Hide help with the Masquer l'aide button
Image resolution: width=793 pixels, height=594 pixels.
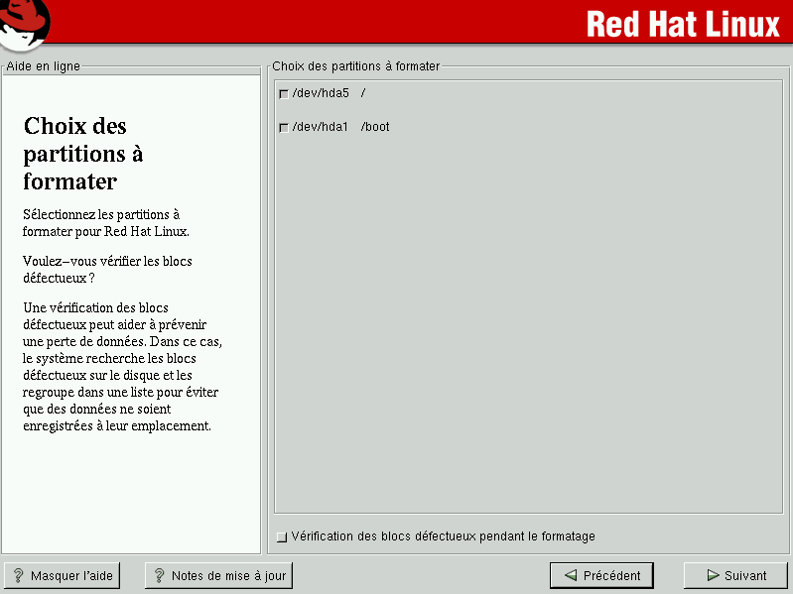click(62, 575)
